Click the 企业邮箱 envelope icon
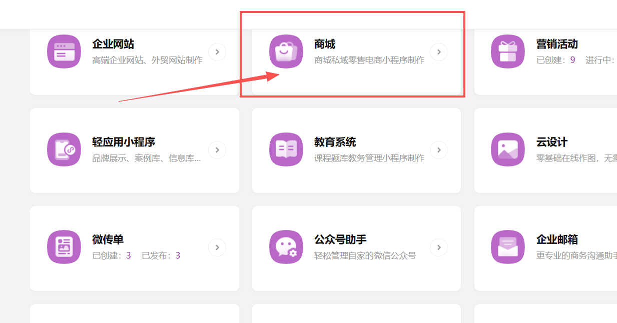The image size is (617, 323). [508, 247]
